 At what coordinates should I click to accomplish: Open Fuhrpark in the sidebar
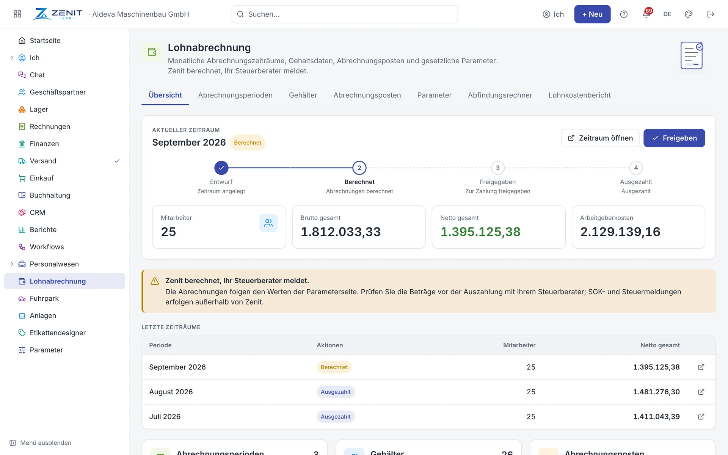click(64, 298)
